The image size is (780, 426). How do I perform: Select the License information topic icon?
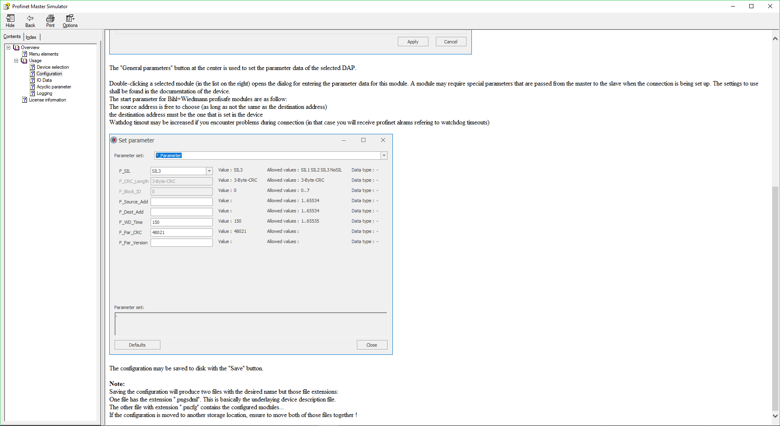pyautogui.click(x=25, y=100)
